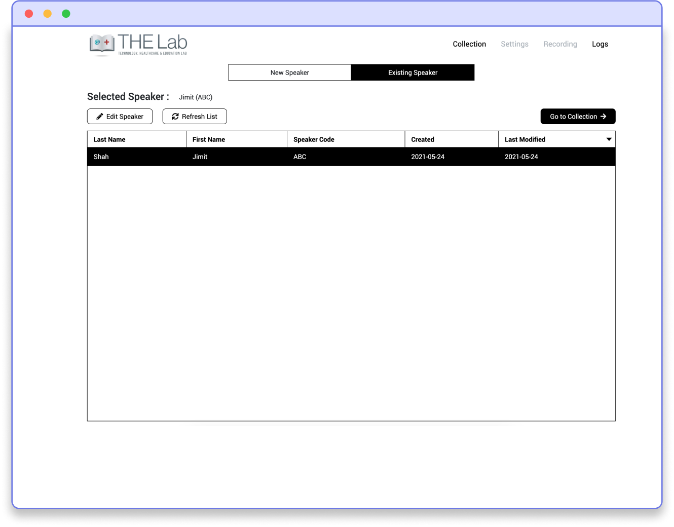
Task: Go to the Recording navigation item
Action: click(560, 44)
